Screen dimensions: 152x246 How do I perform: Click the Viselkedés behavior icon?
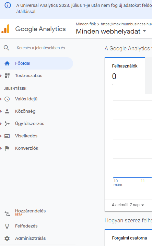tap(7, 136)
